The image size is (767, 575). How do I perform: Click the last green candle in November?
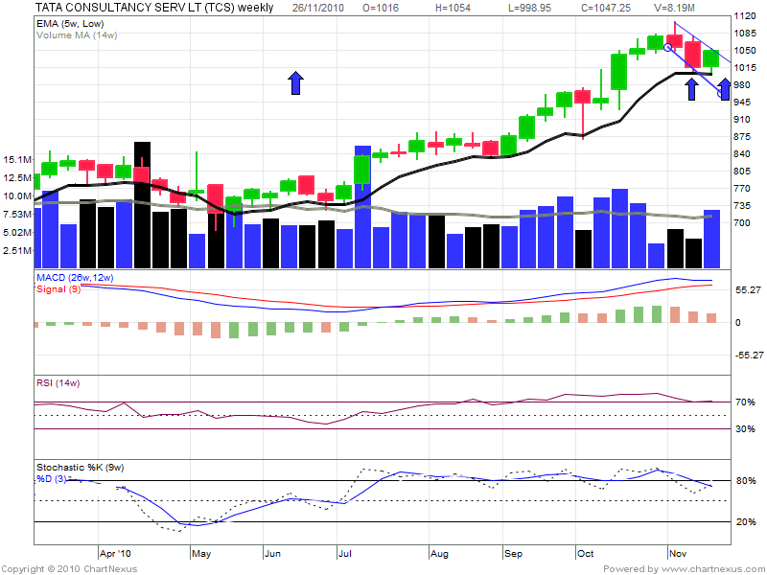pos(710,58)
